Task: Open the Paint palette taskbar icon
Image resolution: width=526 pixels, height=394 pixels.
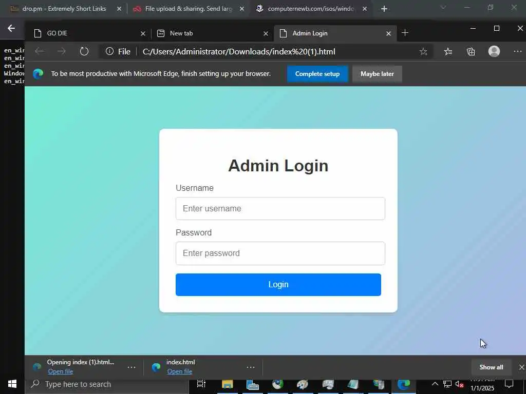Action: (x=302, y=384)
